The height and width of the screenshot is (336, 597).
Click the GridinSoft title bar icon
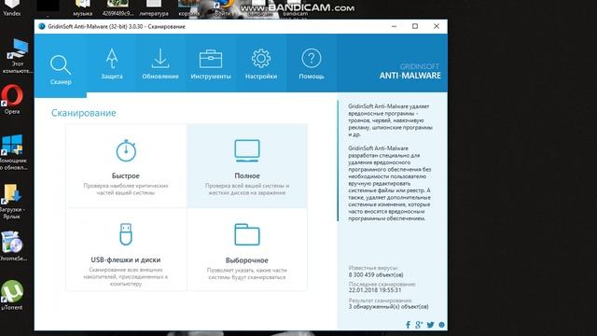pos(41,26)
